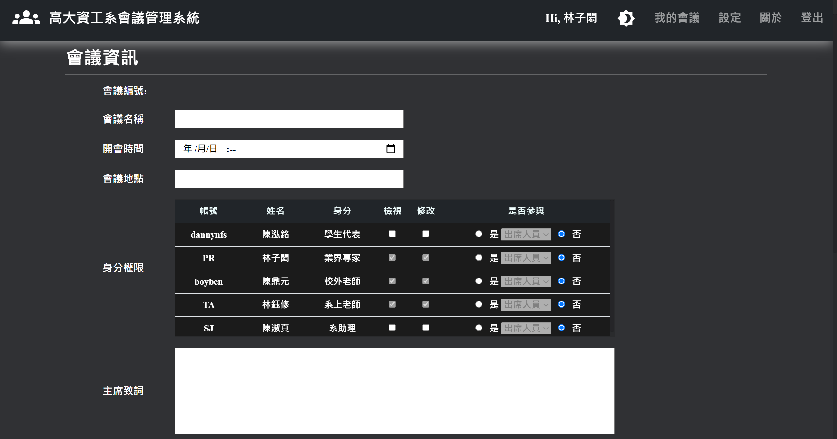The image size is (837, 439).
Task: Open 出席人員 dropdown in SJ row
Action: pos(526,328)
